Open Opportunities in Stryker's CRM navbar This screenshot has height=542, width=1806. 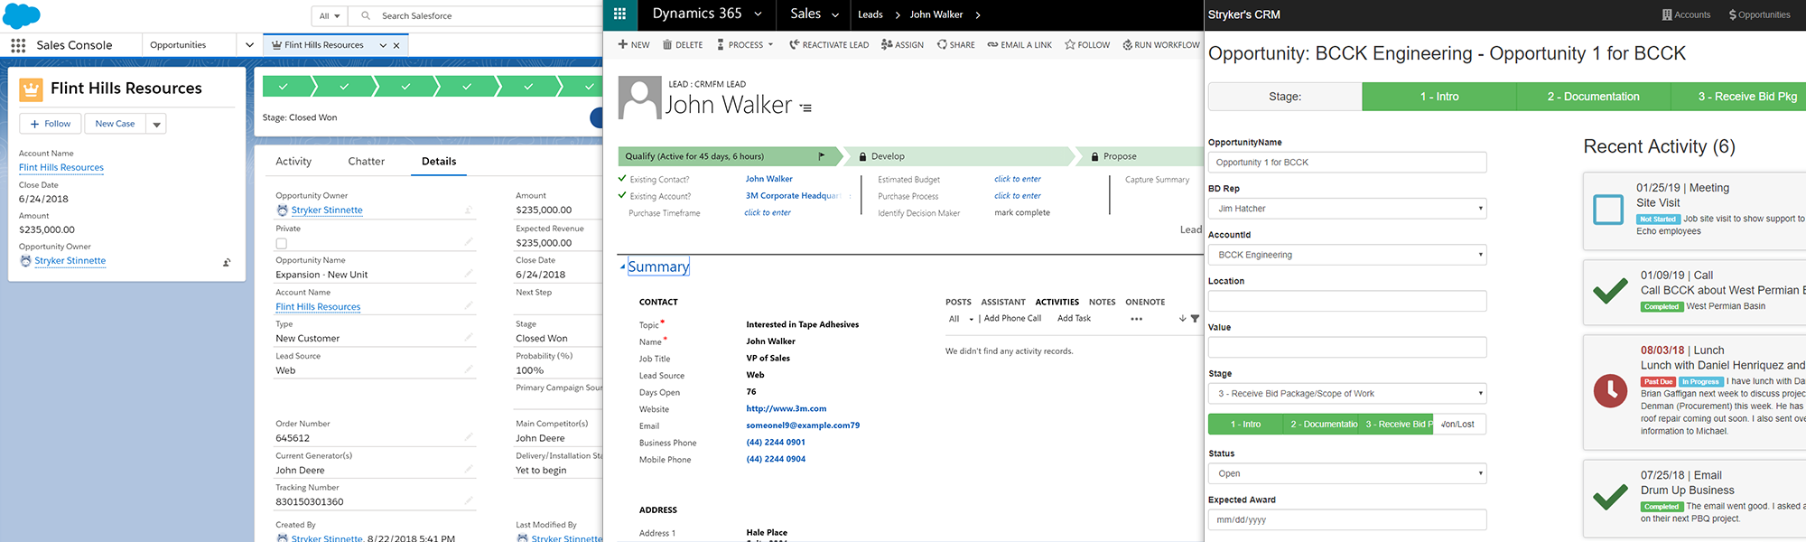click(1759, 14)
